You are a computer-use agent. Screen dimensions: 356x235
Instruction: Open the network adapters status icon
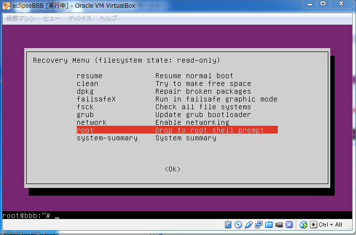coord(258,225)
